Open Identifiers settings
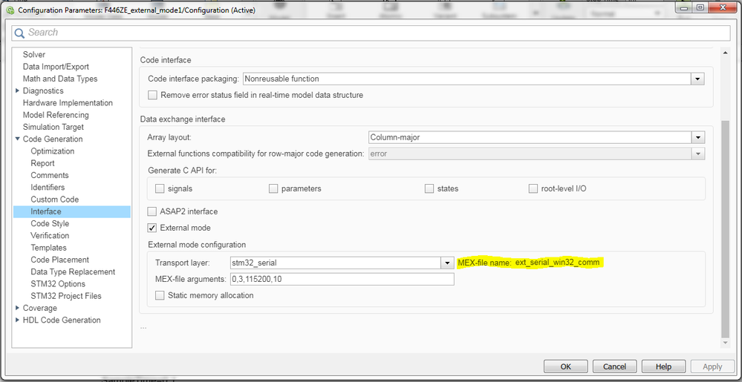 click(x=48, y=187)
